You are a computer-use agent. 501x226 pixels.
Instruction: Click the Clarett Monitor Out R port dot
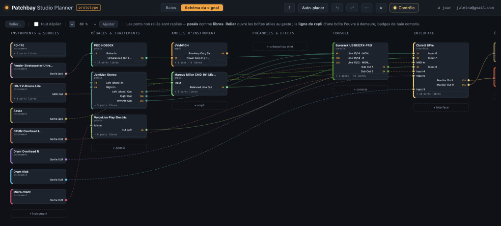[x=469, y=85]
